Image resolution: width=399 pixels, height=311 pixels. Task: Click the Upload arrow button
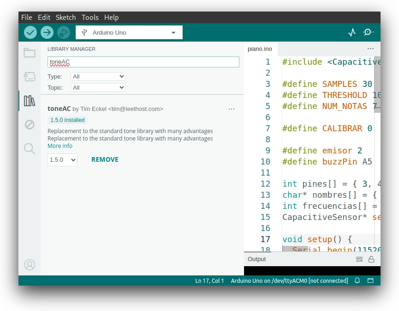pyautogui.click(x=47, y=32)
